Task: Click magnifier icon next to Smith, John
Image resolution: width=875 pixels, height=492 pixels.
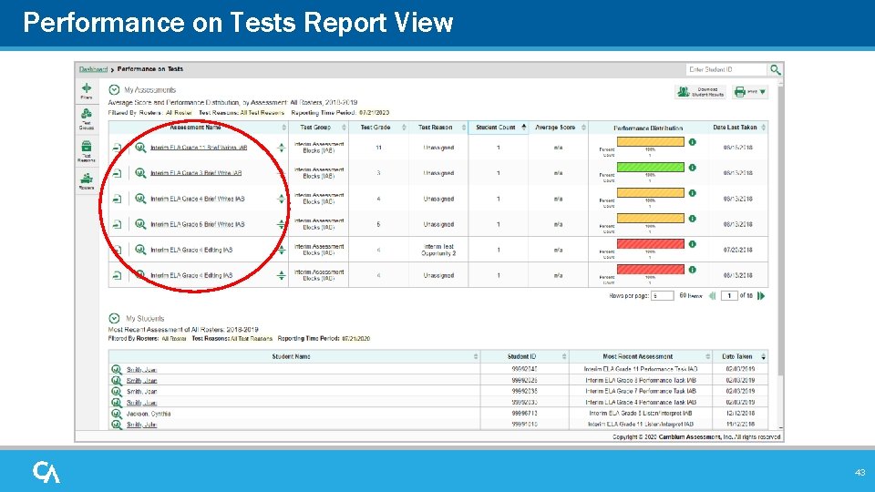Action: [116, 425]
